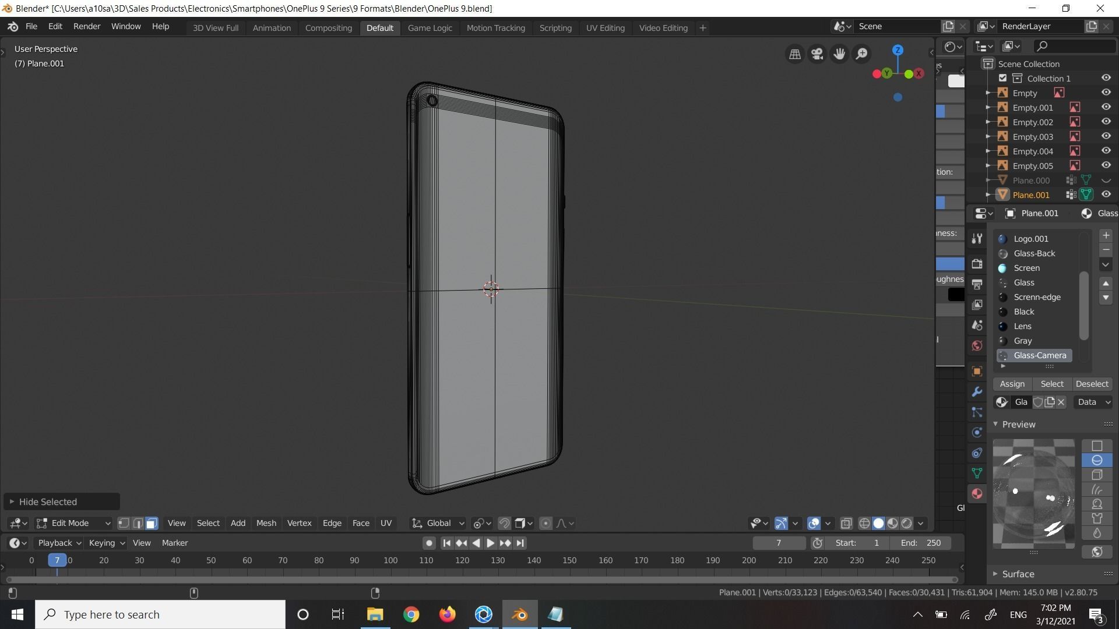Image resolution: width=1119 pixels, height=629 pixels.
Task: Toggle snapping magnet button
Action: (504, 523)
